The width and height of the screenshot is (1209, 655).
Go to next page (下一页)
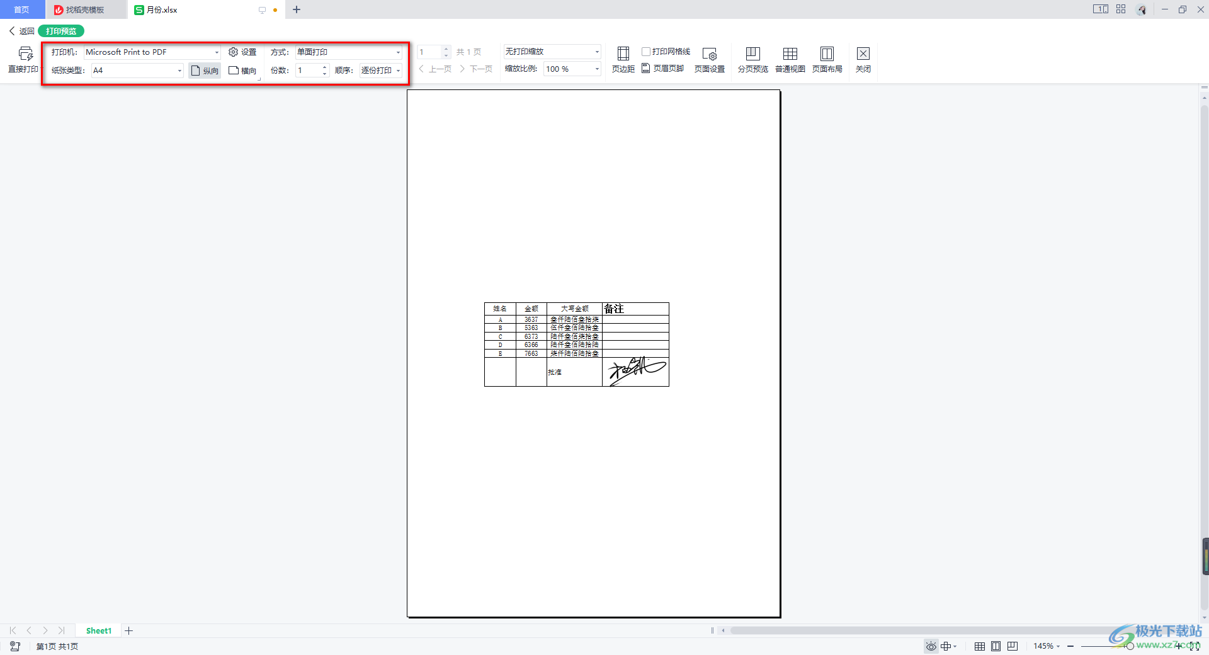tap(476, 69)
